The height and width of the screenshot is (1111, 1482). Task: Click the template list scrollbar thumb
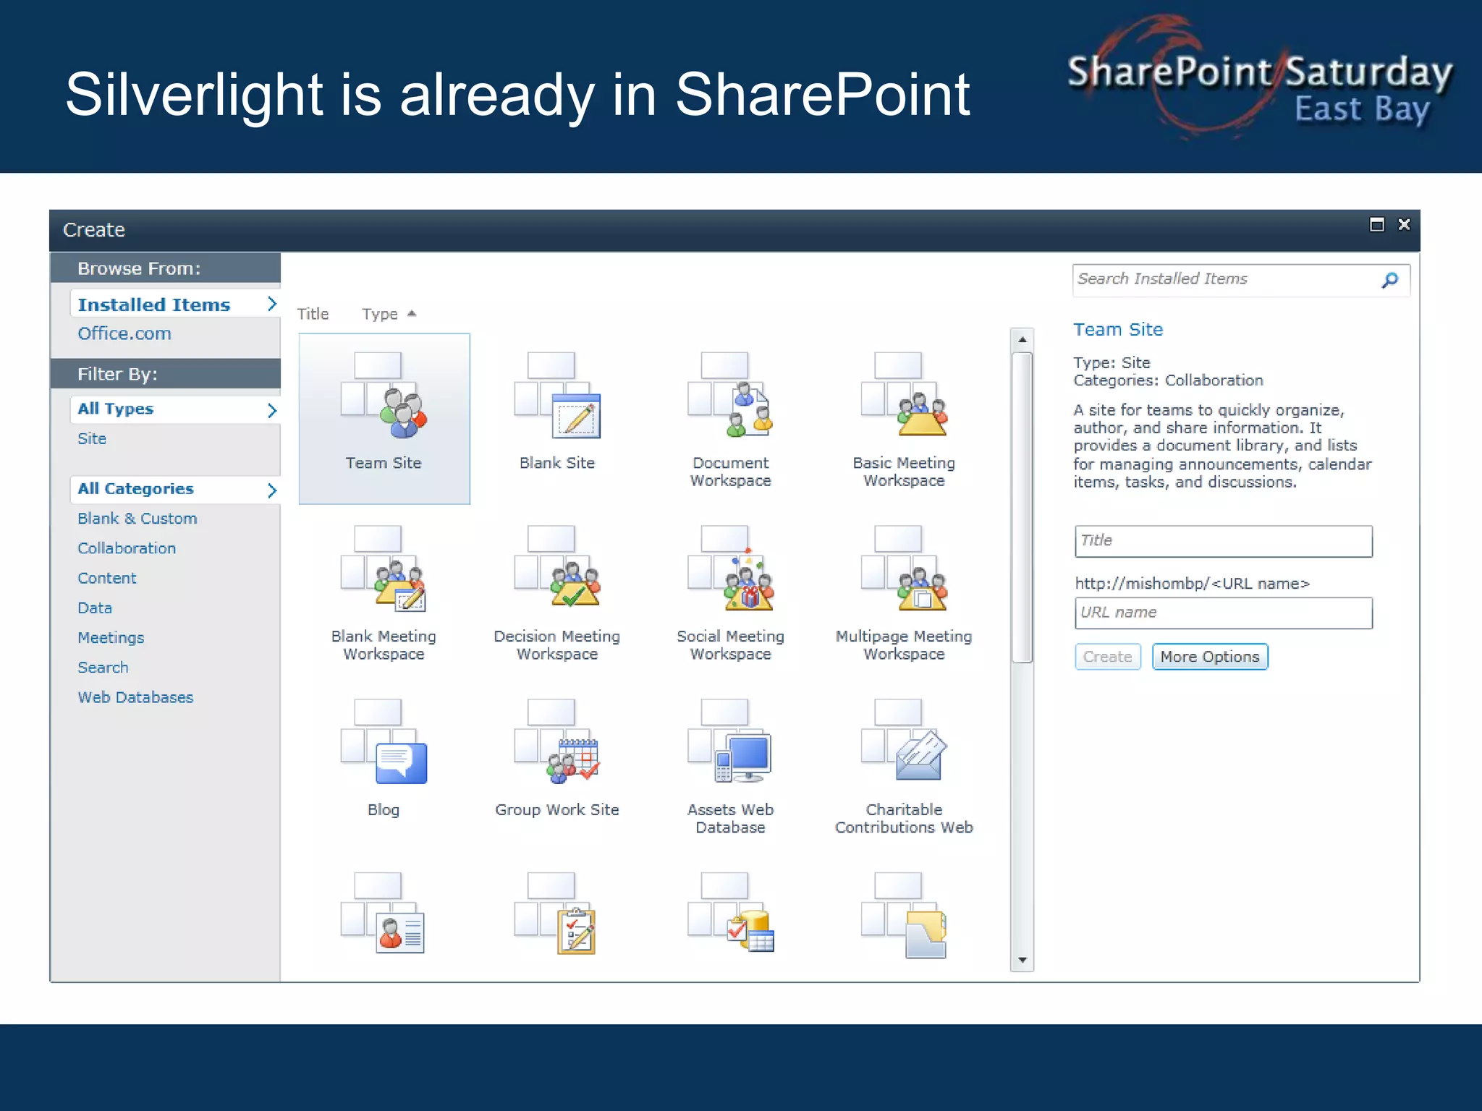click(1022, 507)
